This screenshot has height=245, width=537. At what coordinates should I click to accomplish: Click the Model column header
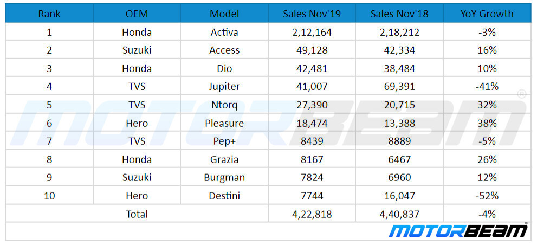[x=224, y=14]
